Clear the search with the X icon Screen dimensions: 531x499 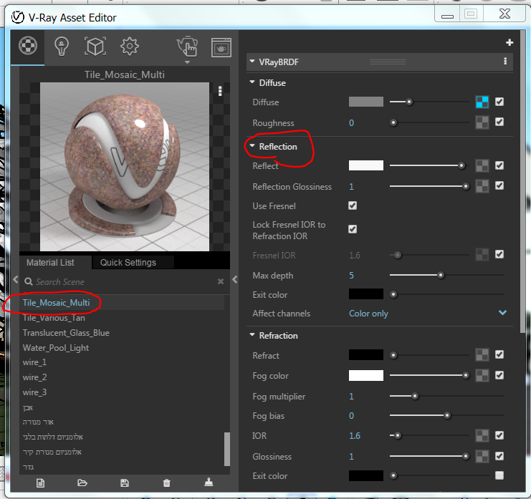coord(221,281)
